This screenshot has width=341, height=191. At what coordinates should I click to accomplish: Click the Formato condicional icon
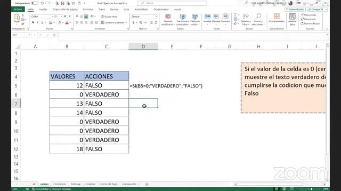coord(168,16)
